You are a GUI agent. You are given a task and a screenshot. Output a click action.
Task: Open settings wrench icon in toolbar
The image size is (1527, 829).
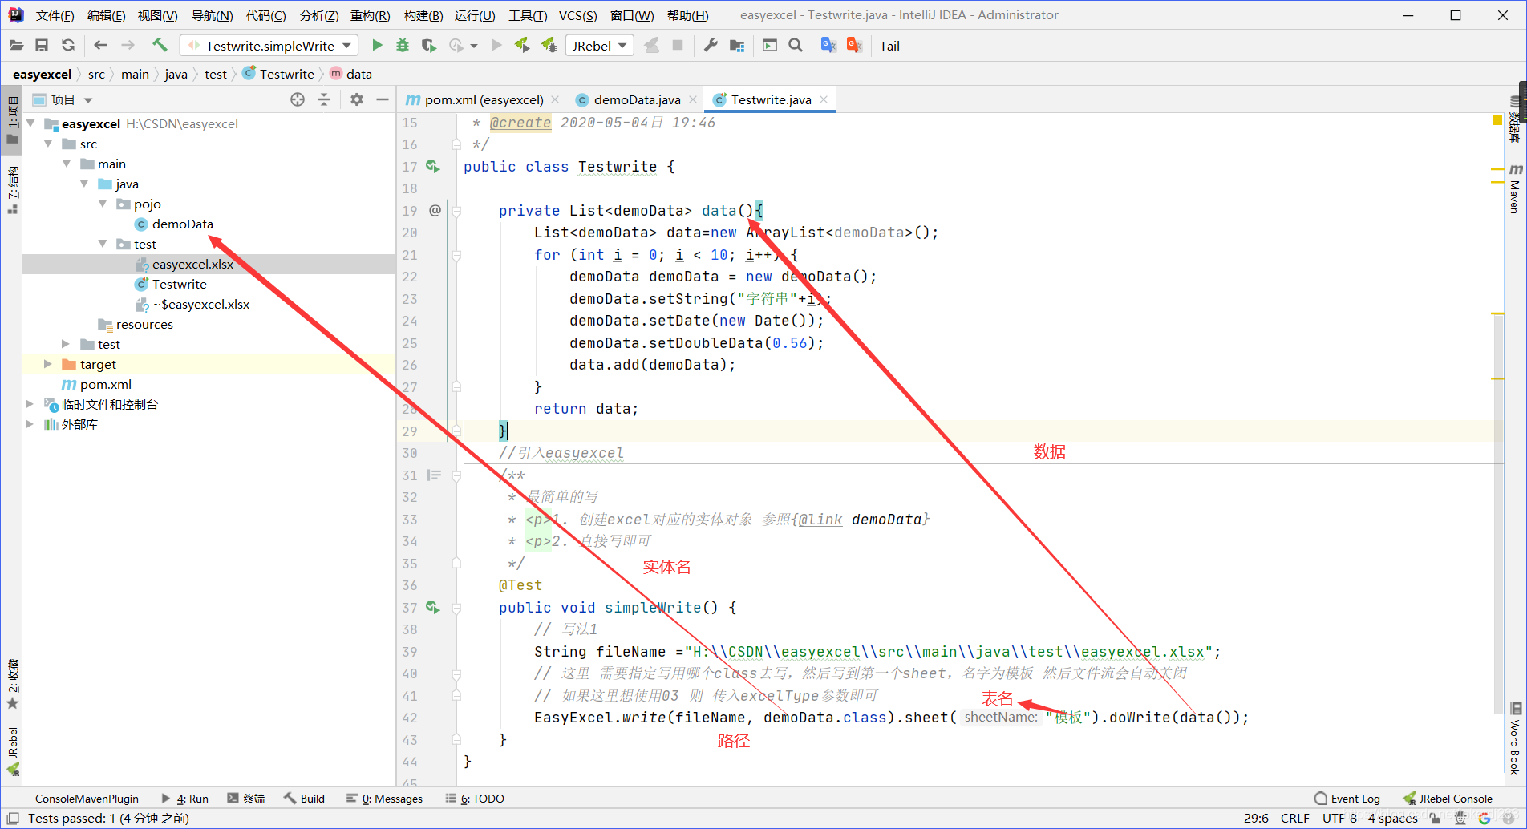[x=711, y=46]
